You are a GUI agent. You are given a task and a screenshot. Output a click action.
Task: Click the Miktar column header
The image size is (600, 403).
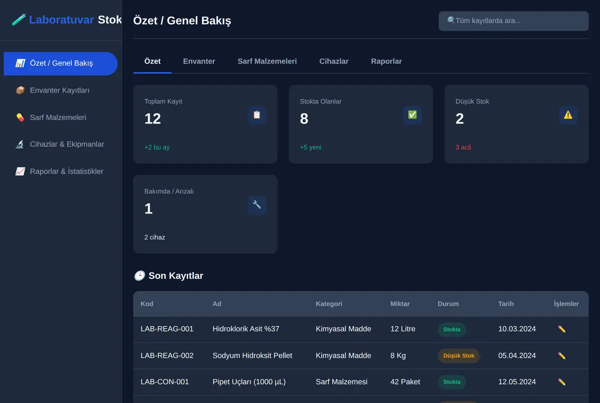(x=400, y=304)
